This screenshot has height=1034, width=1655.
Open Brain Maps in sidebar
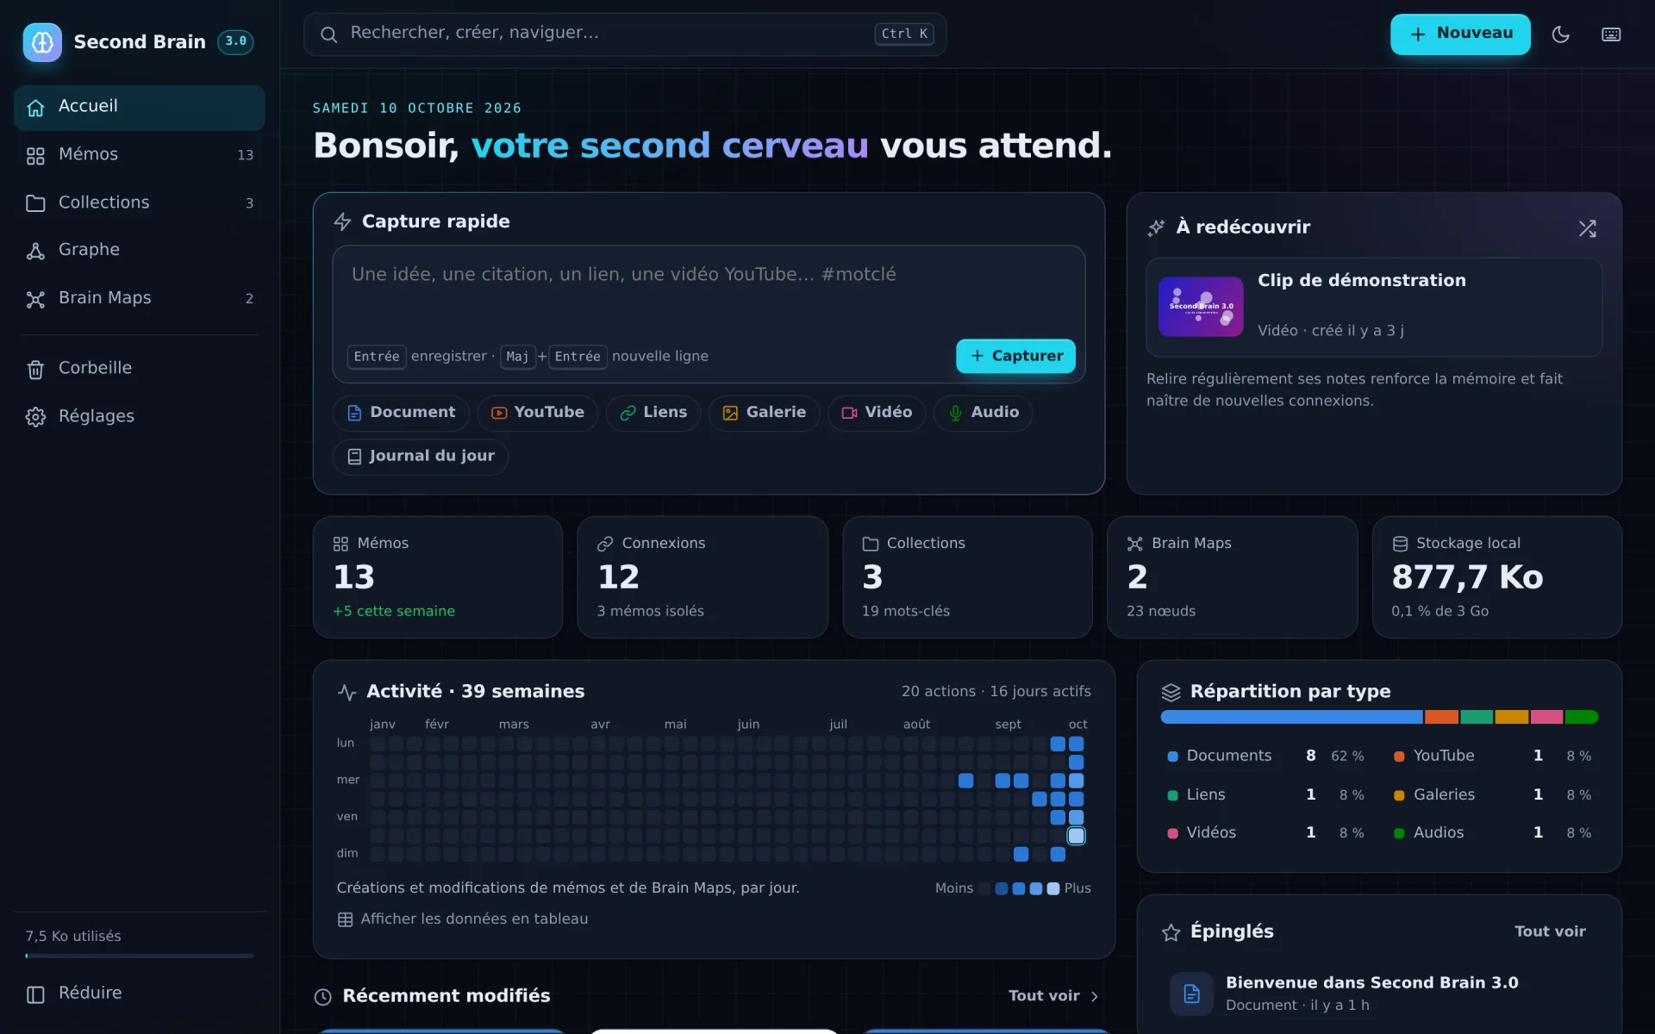pos(139,299)
